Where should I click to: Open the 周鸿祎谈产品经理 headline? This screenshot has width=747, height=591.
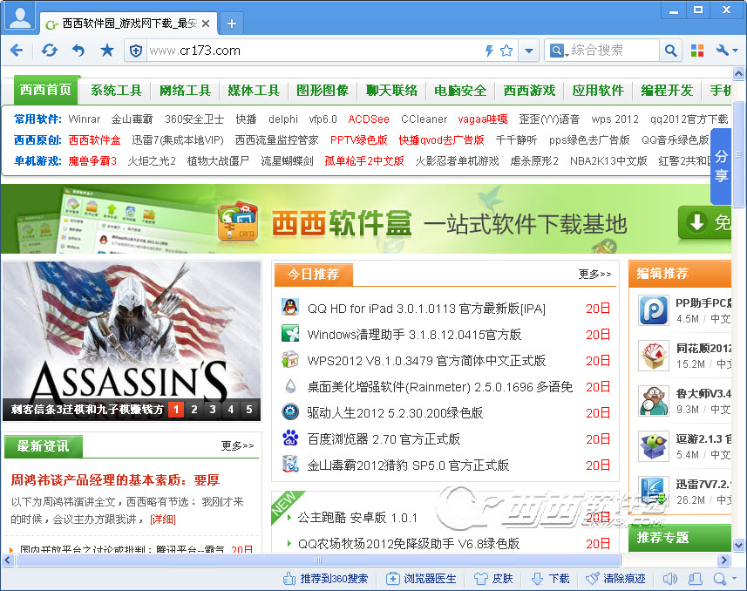[x=115, y=480]
